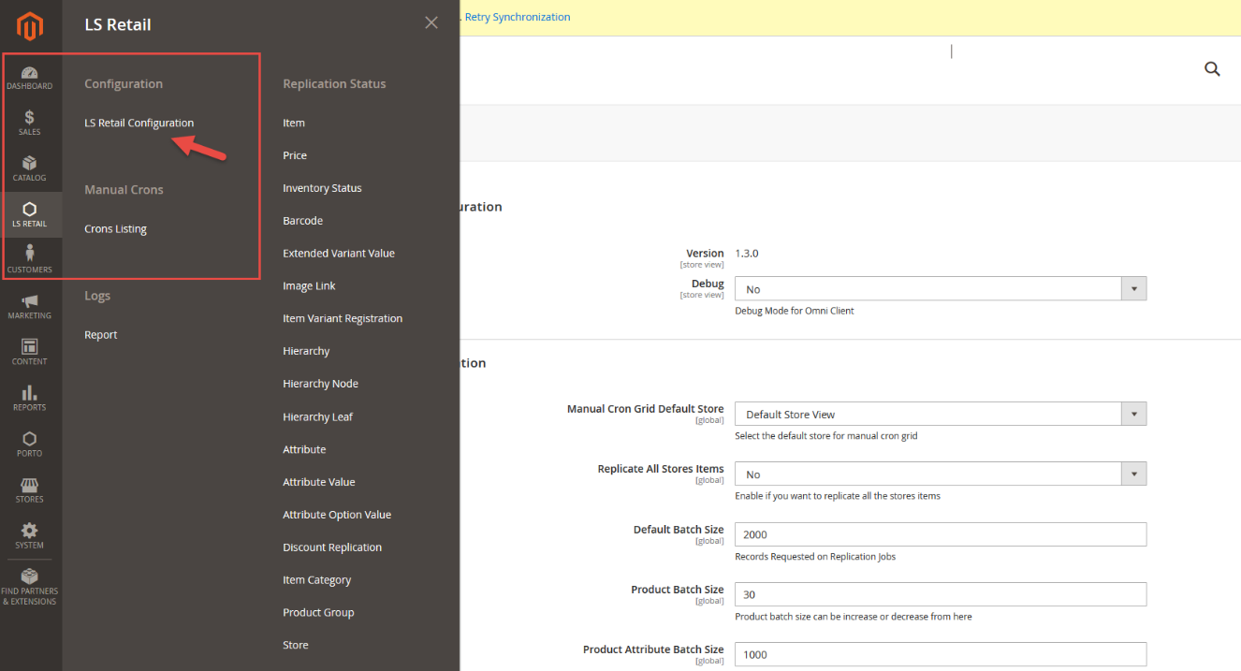Close the LS Retail menu panel
The image size is (1241, 671).
(x=431, y=22)
